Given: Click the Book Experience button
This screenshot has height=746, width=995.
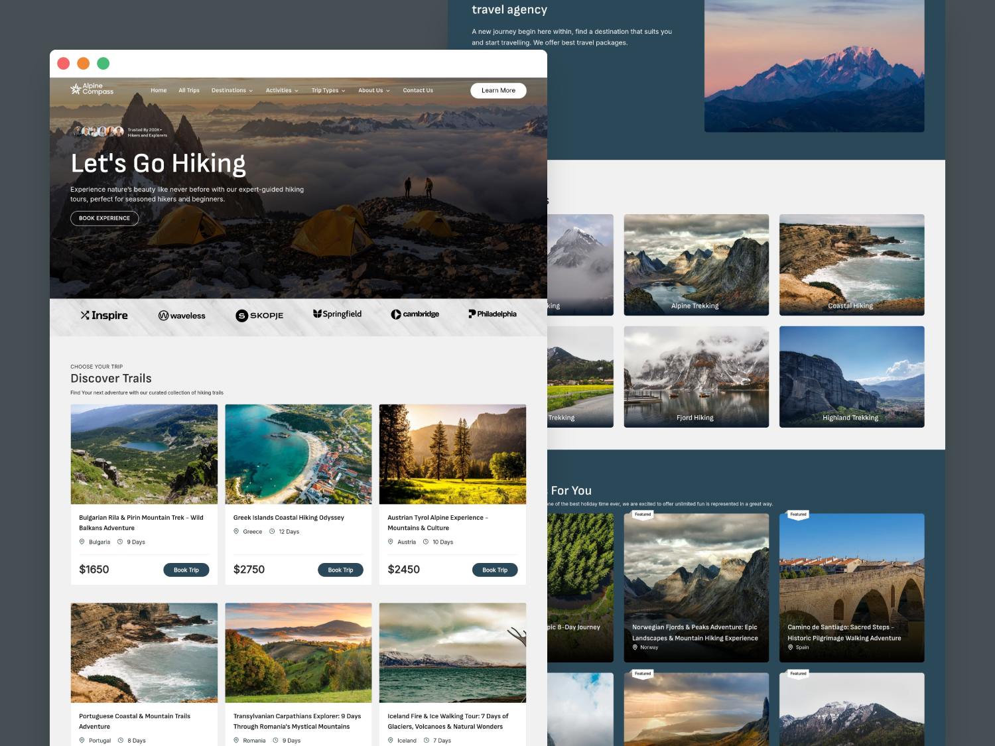Looking at the screenshot, I should (x=104, y=218).
